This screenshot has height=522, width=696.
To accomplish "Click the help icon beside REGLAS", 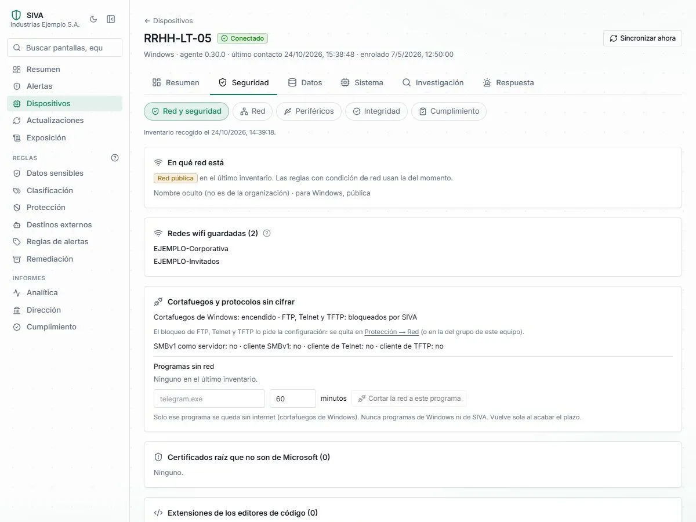I will 115,158.
